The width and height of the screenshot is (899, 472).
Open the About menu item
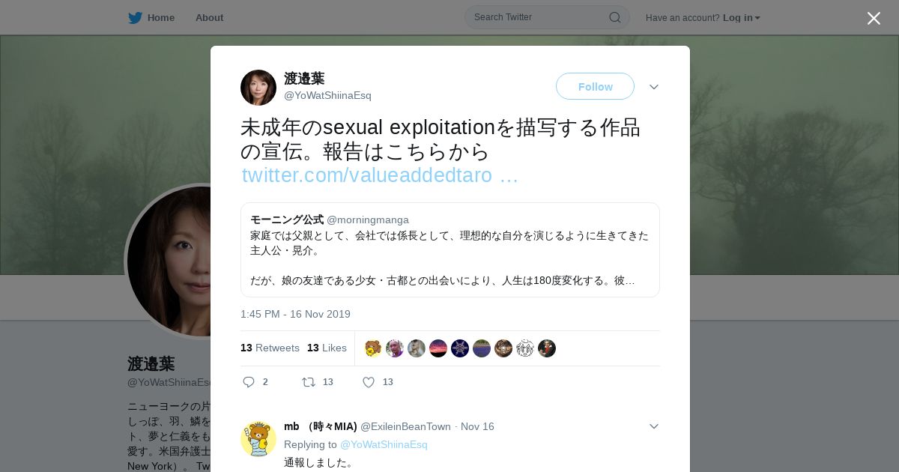click(x=209, y=17)
